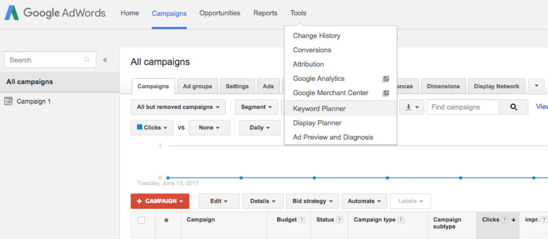
Task: Open the Automate dropdown
Action: 364,201
